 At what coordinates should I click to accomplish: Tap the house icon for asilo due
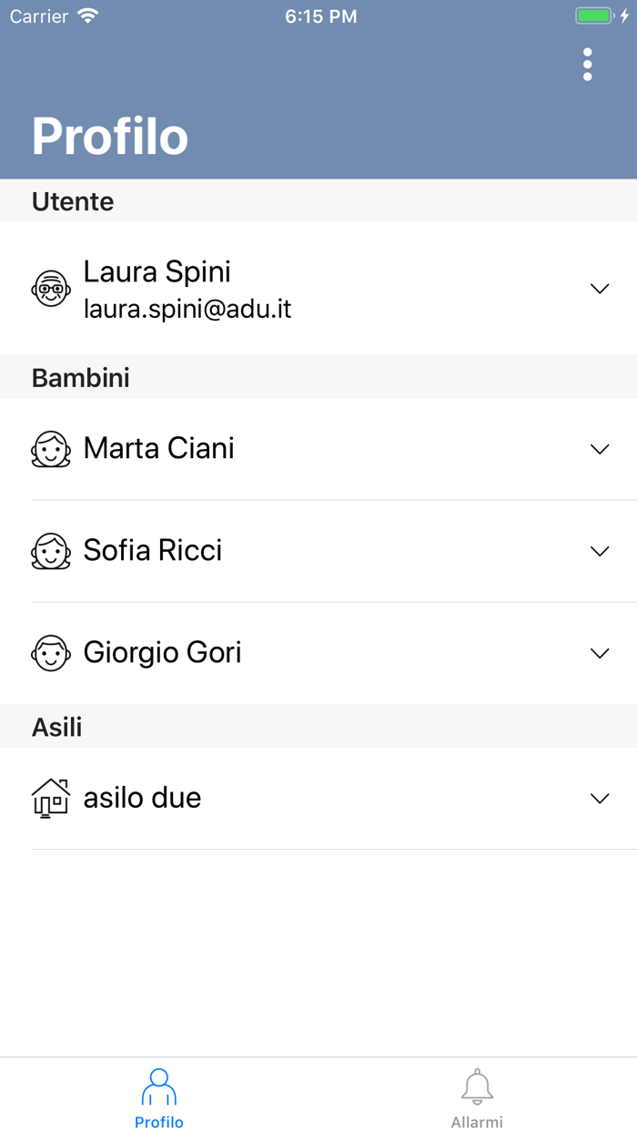(51, 798)
